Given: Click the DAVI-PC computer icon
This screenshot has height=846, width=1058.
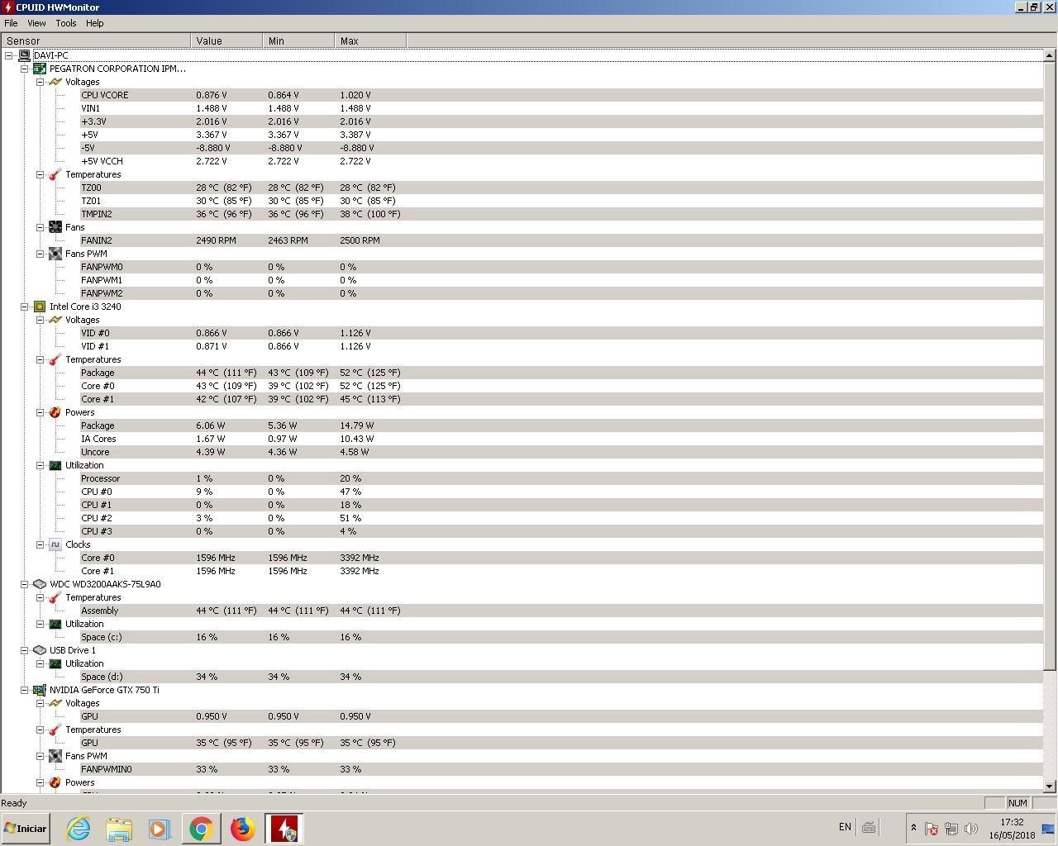Looking at the screenshot, I should [25, 55].
